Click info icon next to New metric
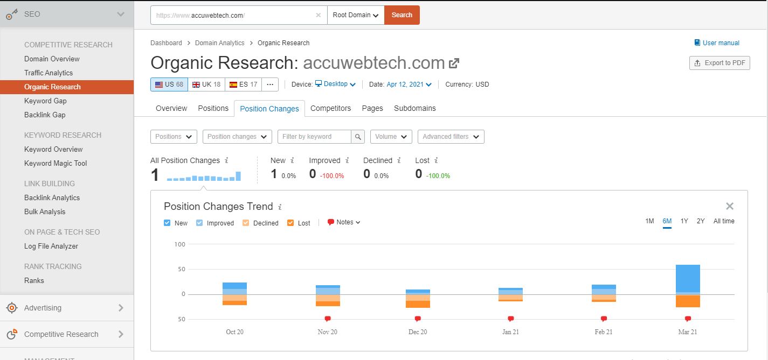This screenshot has height=360, width=768. pyautogui.click(x=292, y=160)
